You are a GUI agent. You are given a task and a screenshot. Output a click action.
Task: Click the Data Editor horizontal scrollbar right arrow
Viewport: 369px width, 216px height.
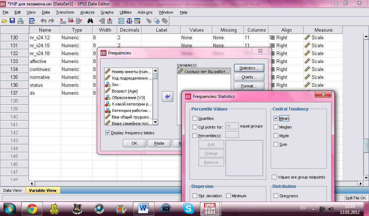tap(360, 183)
